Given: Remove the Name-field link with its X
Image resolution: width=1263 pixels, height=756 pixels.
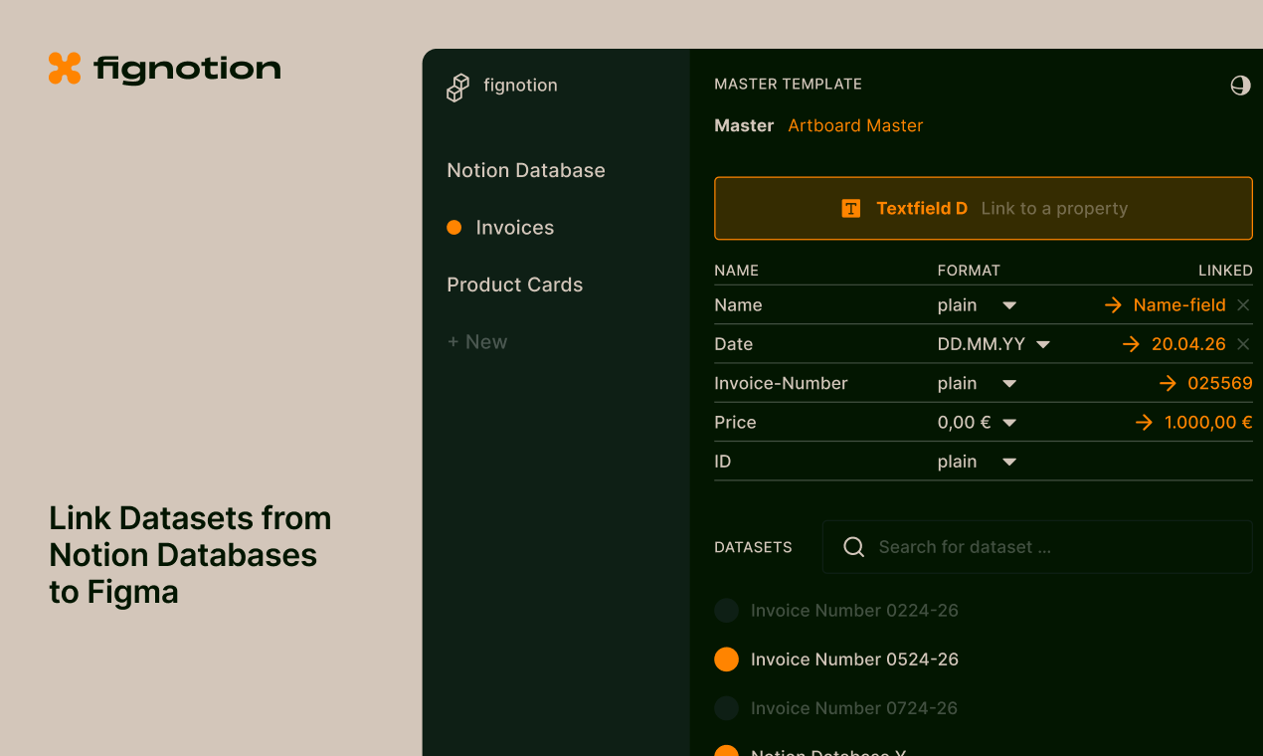Looking at the screenshot, I should pyautogui.click(x=1243, y=305).
